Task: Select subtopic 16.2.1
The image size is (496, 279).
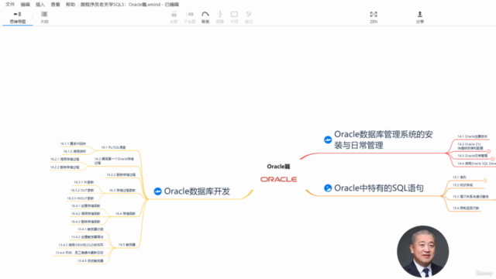Action: click(x=64, y=160)
